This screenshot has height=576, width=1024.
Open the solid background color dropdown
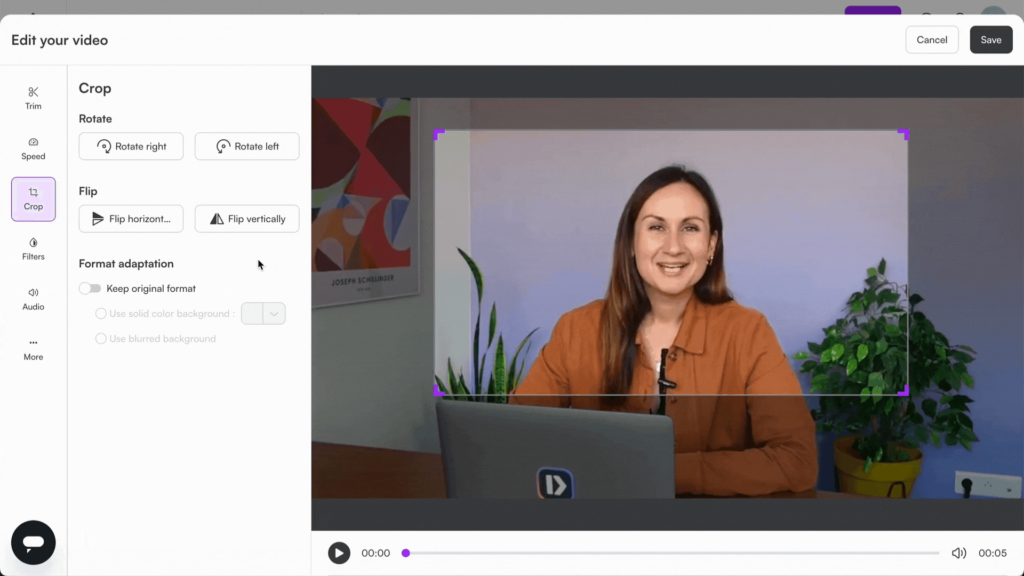(274, 314)
